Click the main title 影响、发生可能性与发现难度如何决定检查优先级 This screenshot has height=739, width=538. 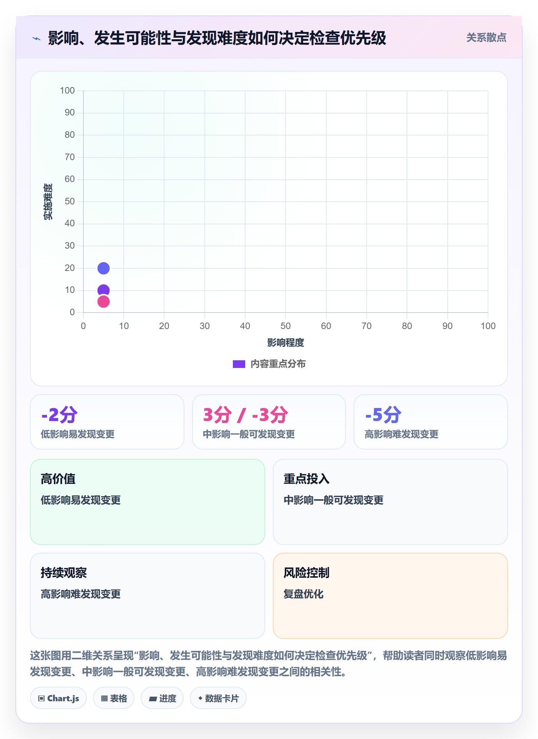click(217, 38)
